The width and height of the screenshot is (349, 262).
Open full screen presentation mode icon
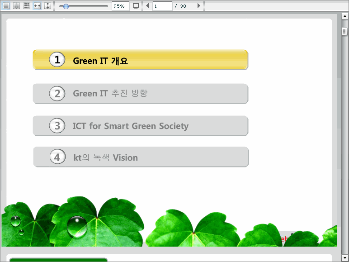[x=136, y=6]
